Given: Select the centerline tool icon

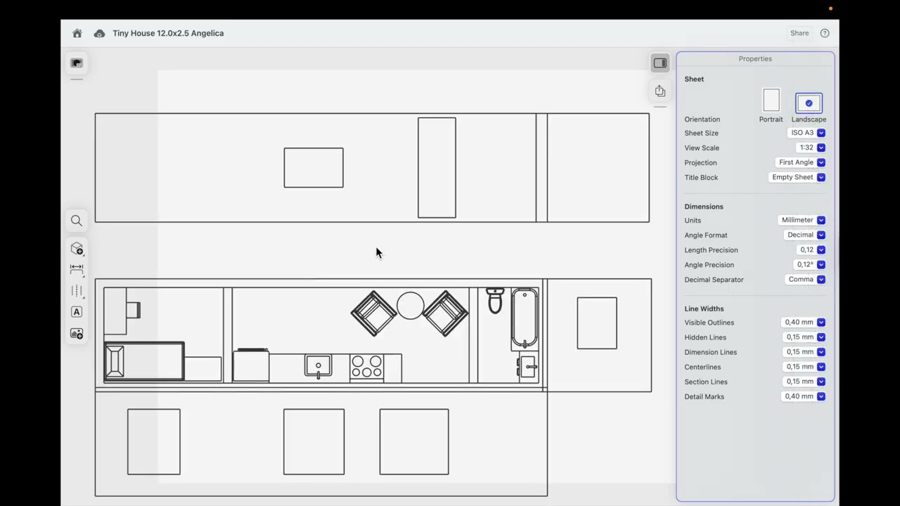Looking at the screenshot, I should [x=77, y=291].
